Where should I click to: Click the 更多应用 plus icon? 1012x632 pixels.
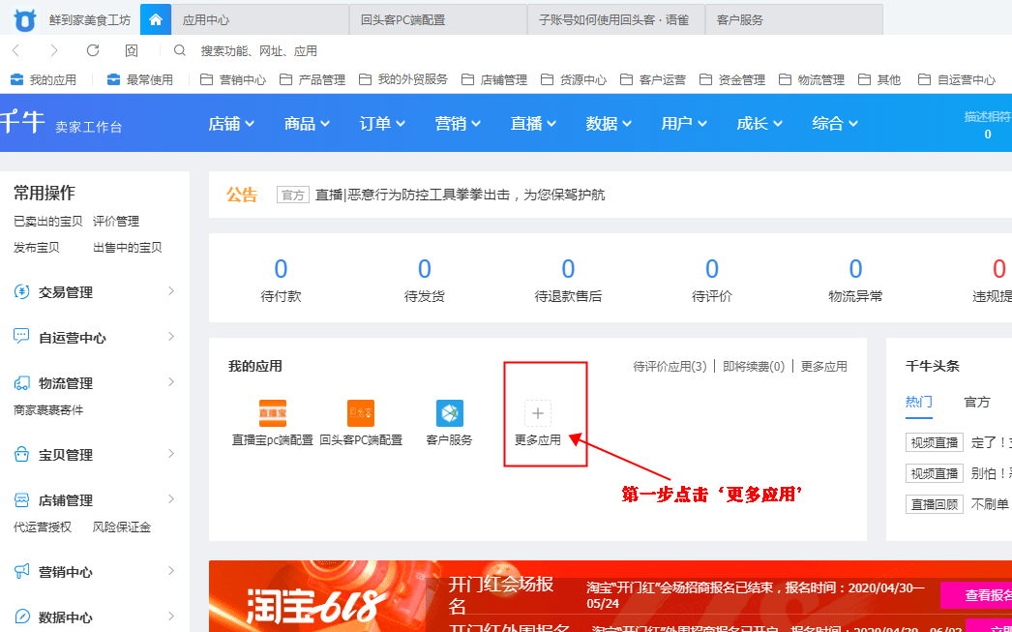tap(538, 413)
